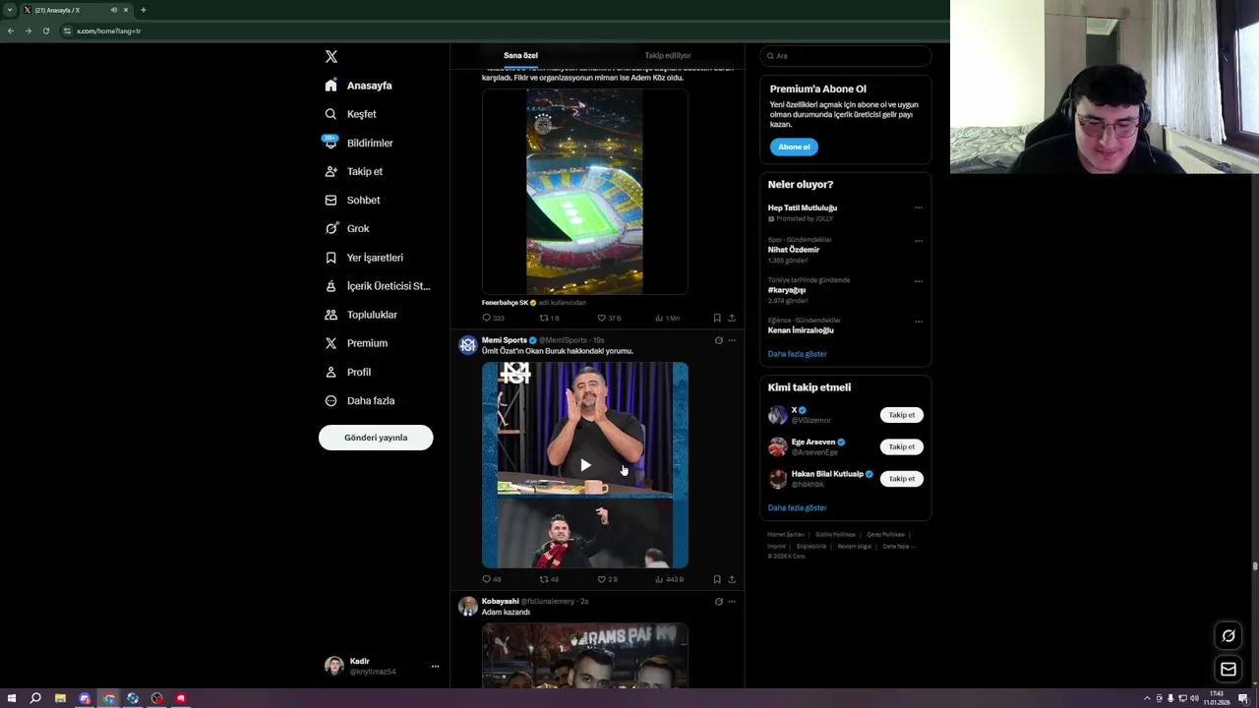
Task: Bookmark the Memi Sports post
Action: coord(717,579)
